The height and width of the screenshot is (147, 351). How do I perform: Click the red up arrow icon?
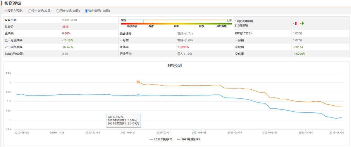pos(296,23)
